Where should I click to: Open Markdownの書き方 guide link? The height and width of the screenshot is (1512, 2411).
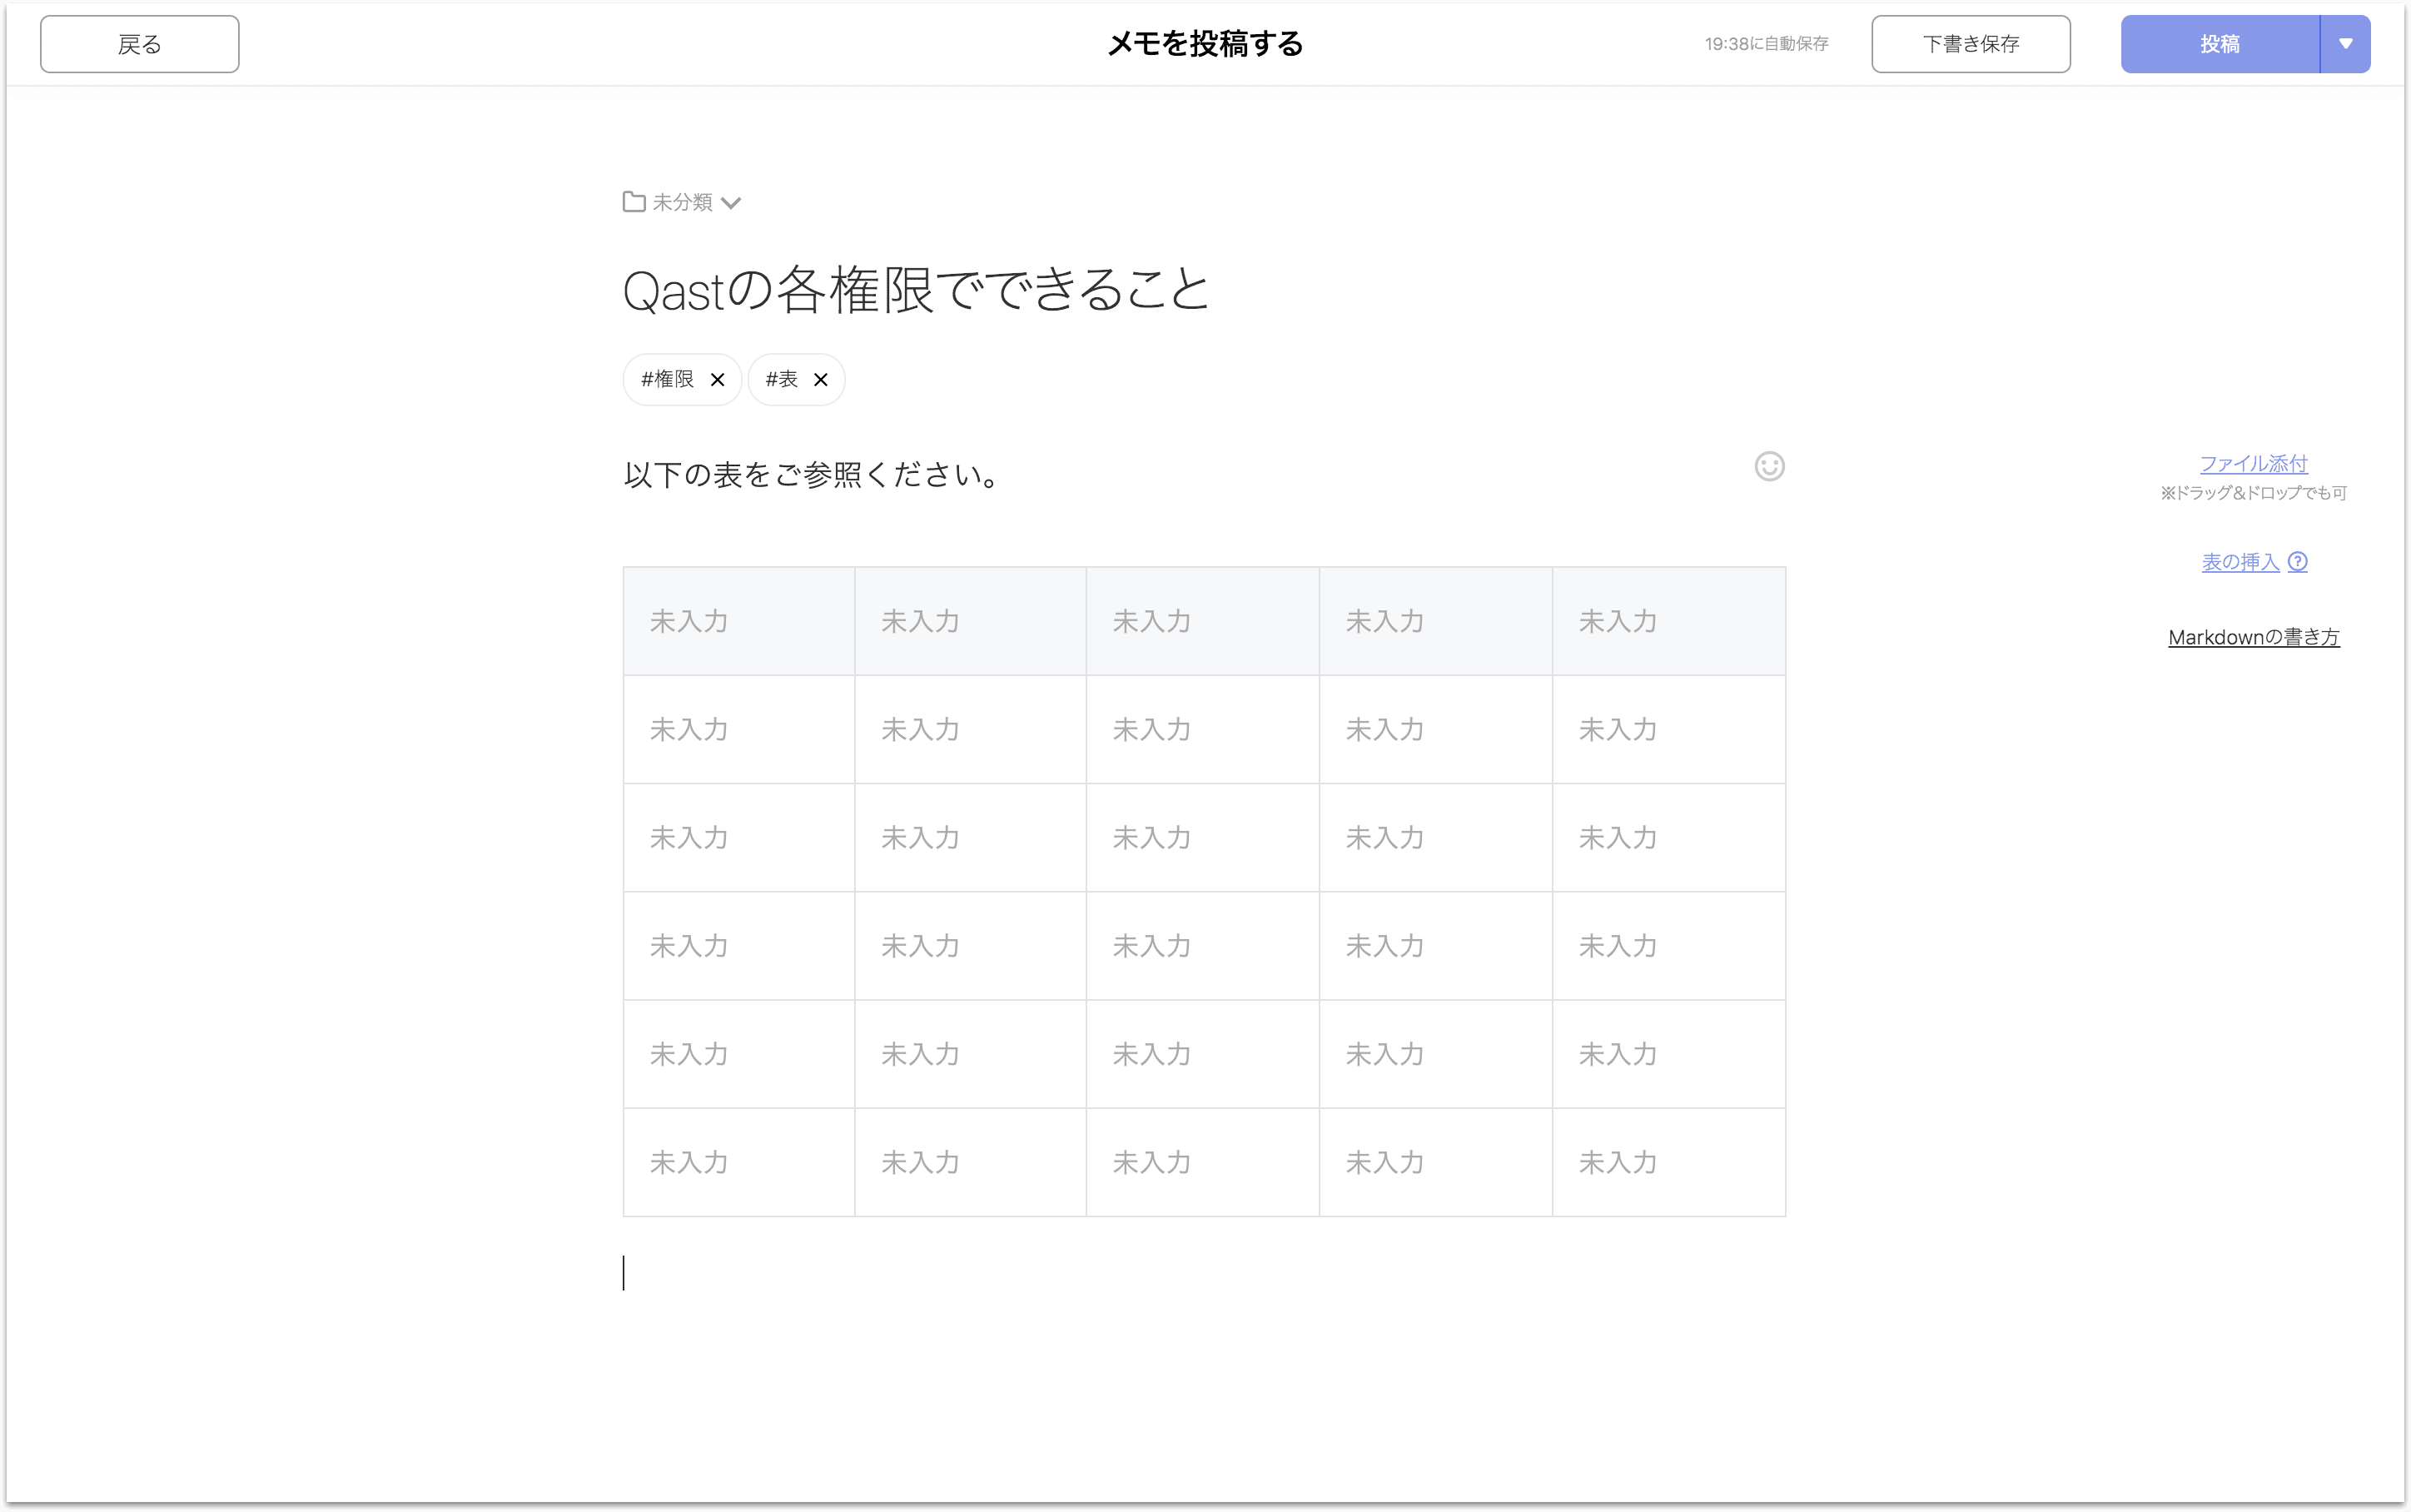[2253, 637]
